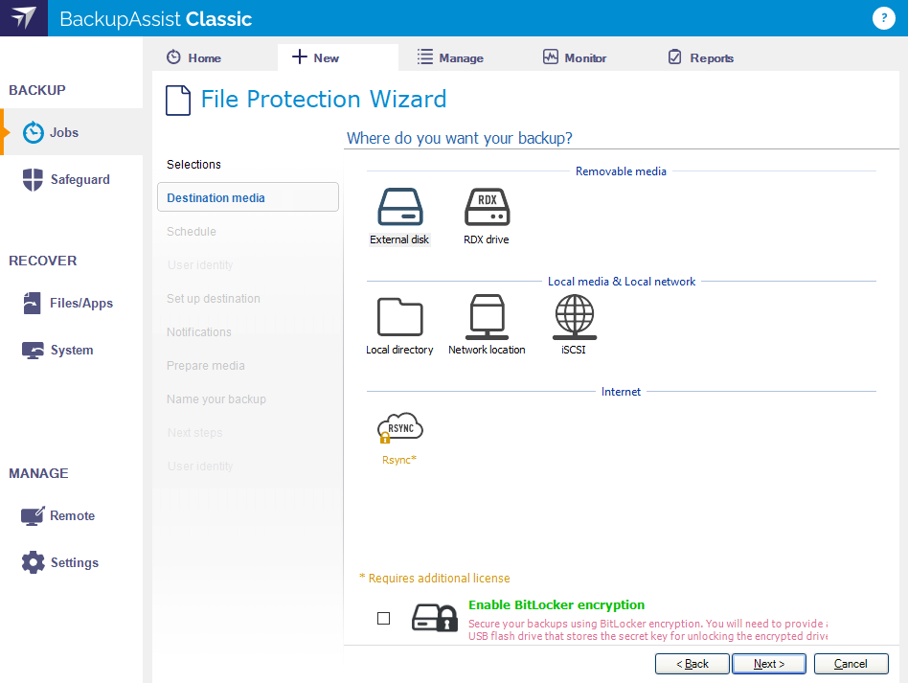Viewport: 908px width, 683px height.
Task: Click the BitLocker locked drive icon
Action: click(434, 618)
